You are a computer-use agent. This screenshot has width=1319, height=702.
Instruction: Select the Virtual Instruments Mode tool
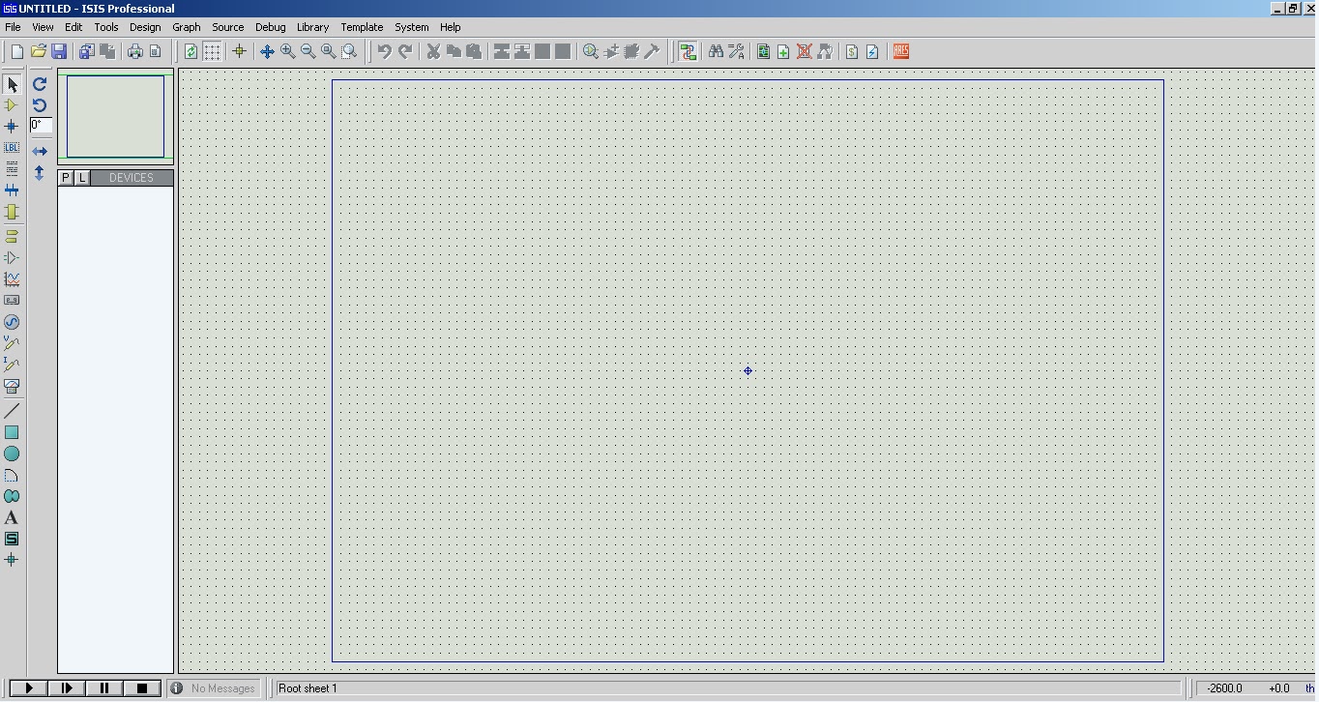(x=12, y=385)
